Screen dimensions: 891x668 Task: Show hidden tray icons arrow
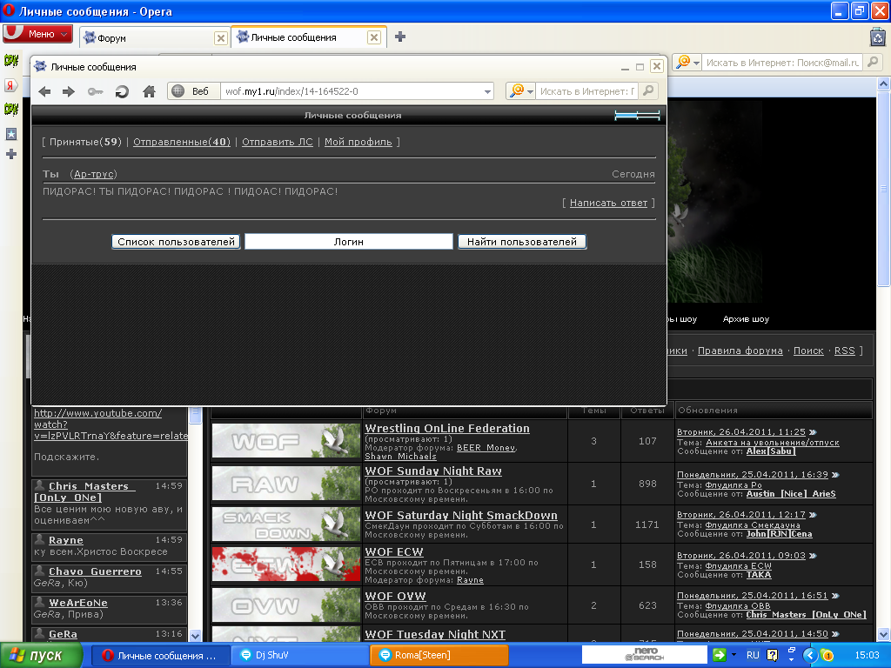810,656
